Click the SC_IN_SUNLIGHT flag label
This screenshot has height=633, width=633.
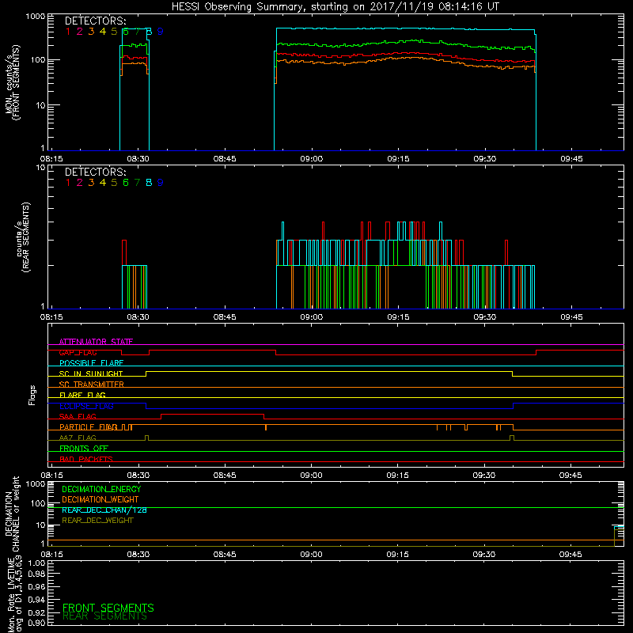point(91,373)
